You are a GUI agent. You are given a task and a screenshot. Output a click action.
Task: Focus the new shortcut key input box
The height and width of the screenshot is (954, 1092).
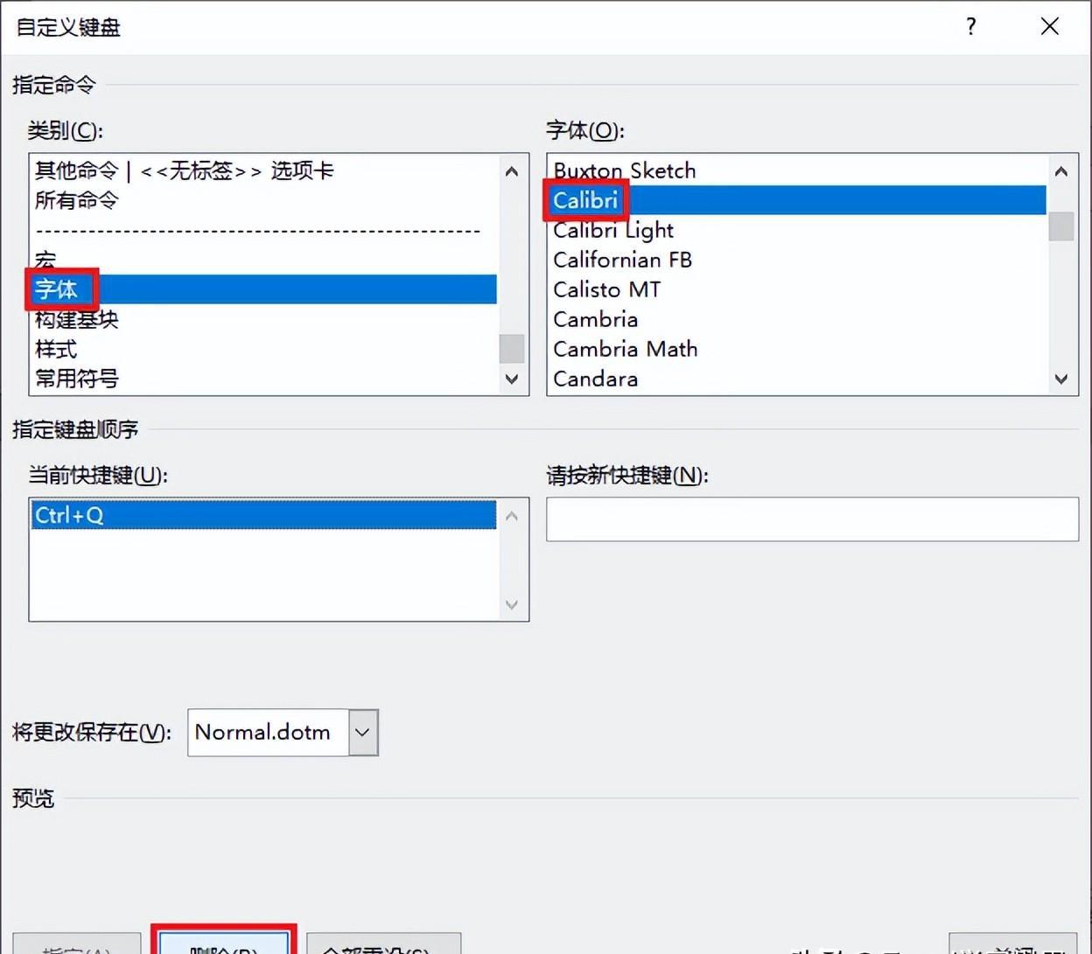812,519
